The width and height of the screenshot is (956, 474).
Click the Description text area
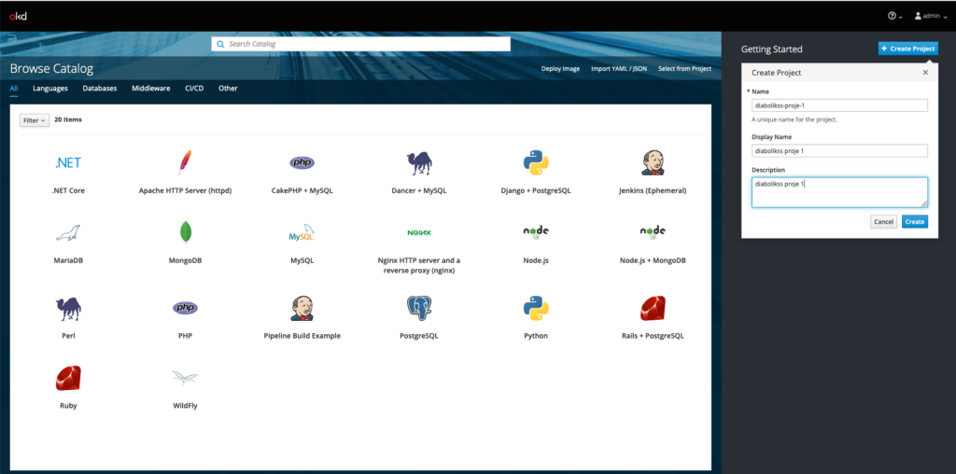click(x=839, y=192)
